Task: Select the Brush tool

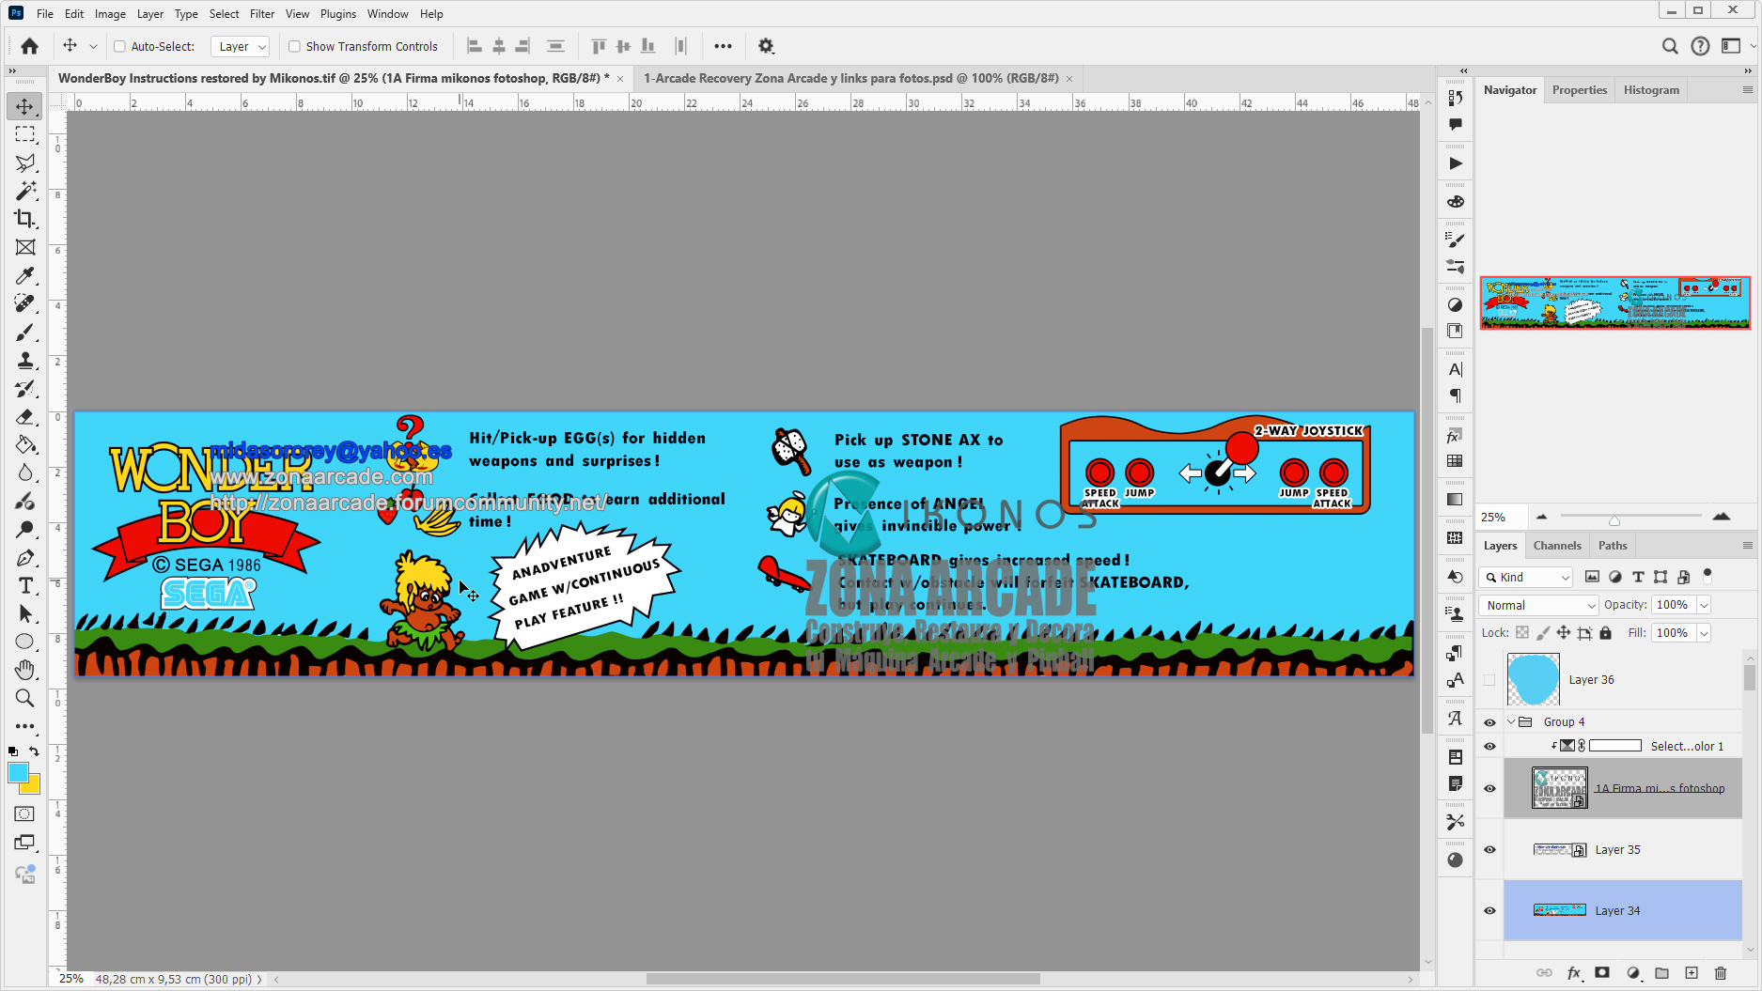Action: click(25, 333)
